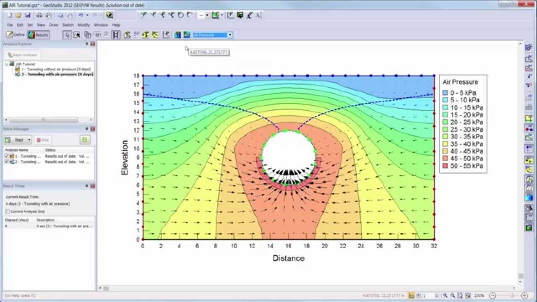Click the Analysis Explorer horizontal scrollbar

point(43,120)
